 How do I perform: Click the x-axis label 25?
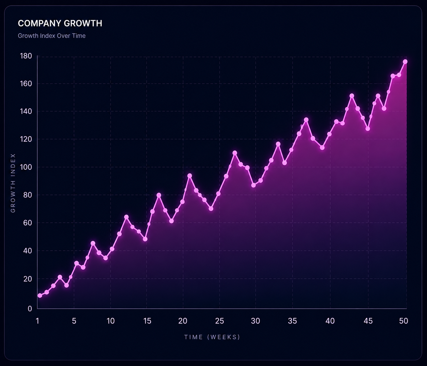coord(219,321)
